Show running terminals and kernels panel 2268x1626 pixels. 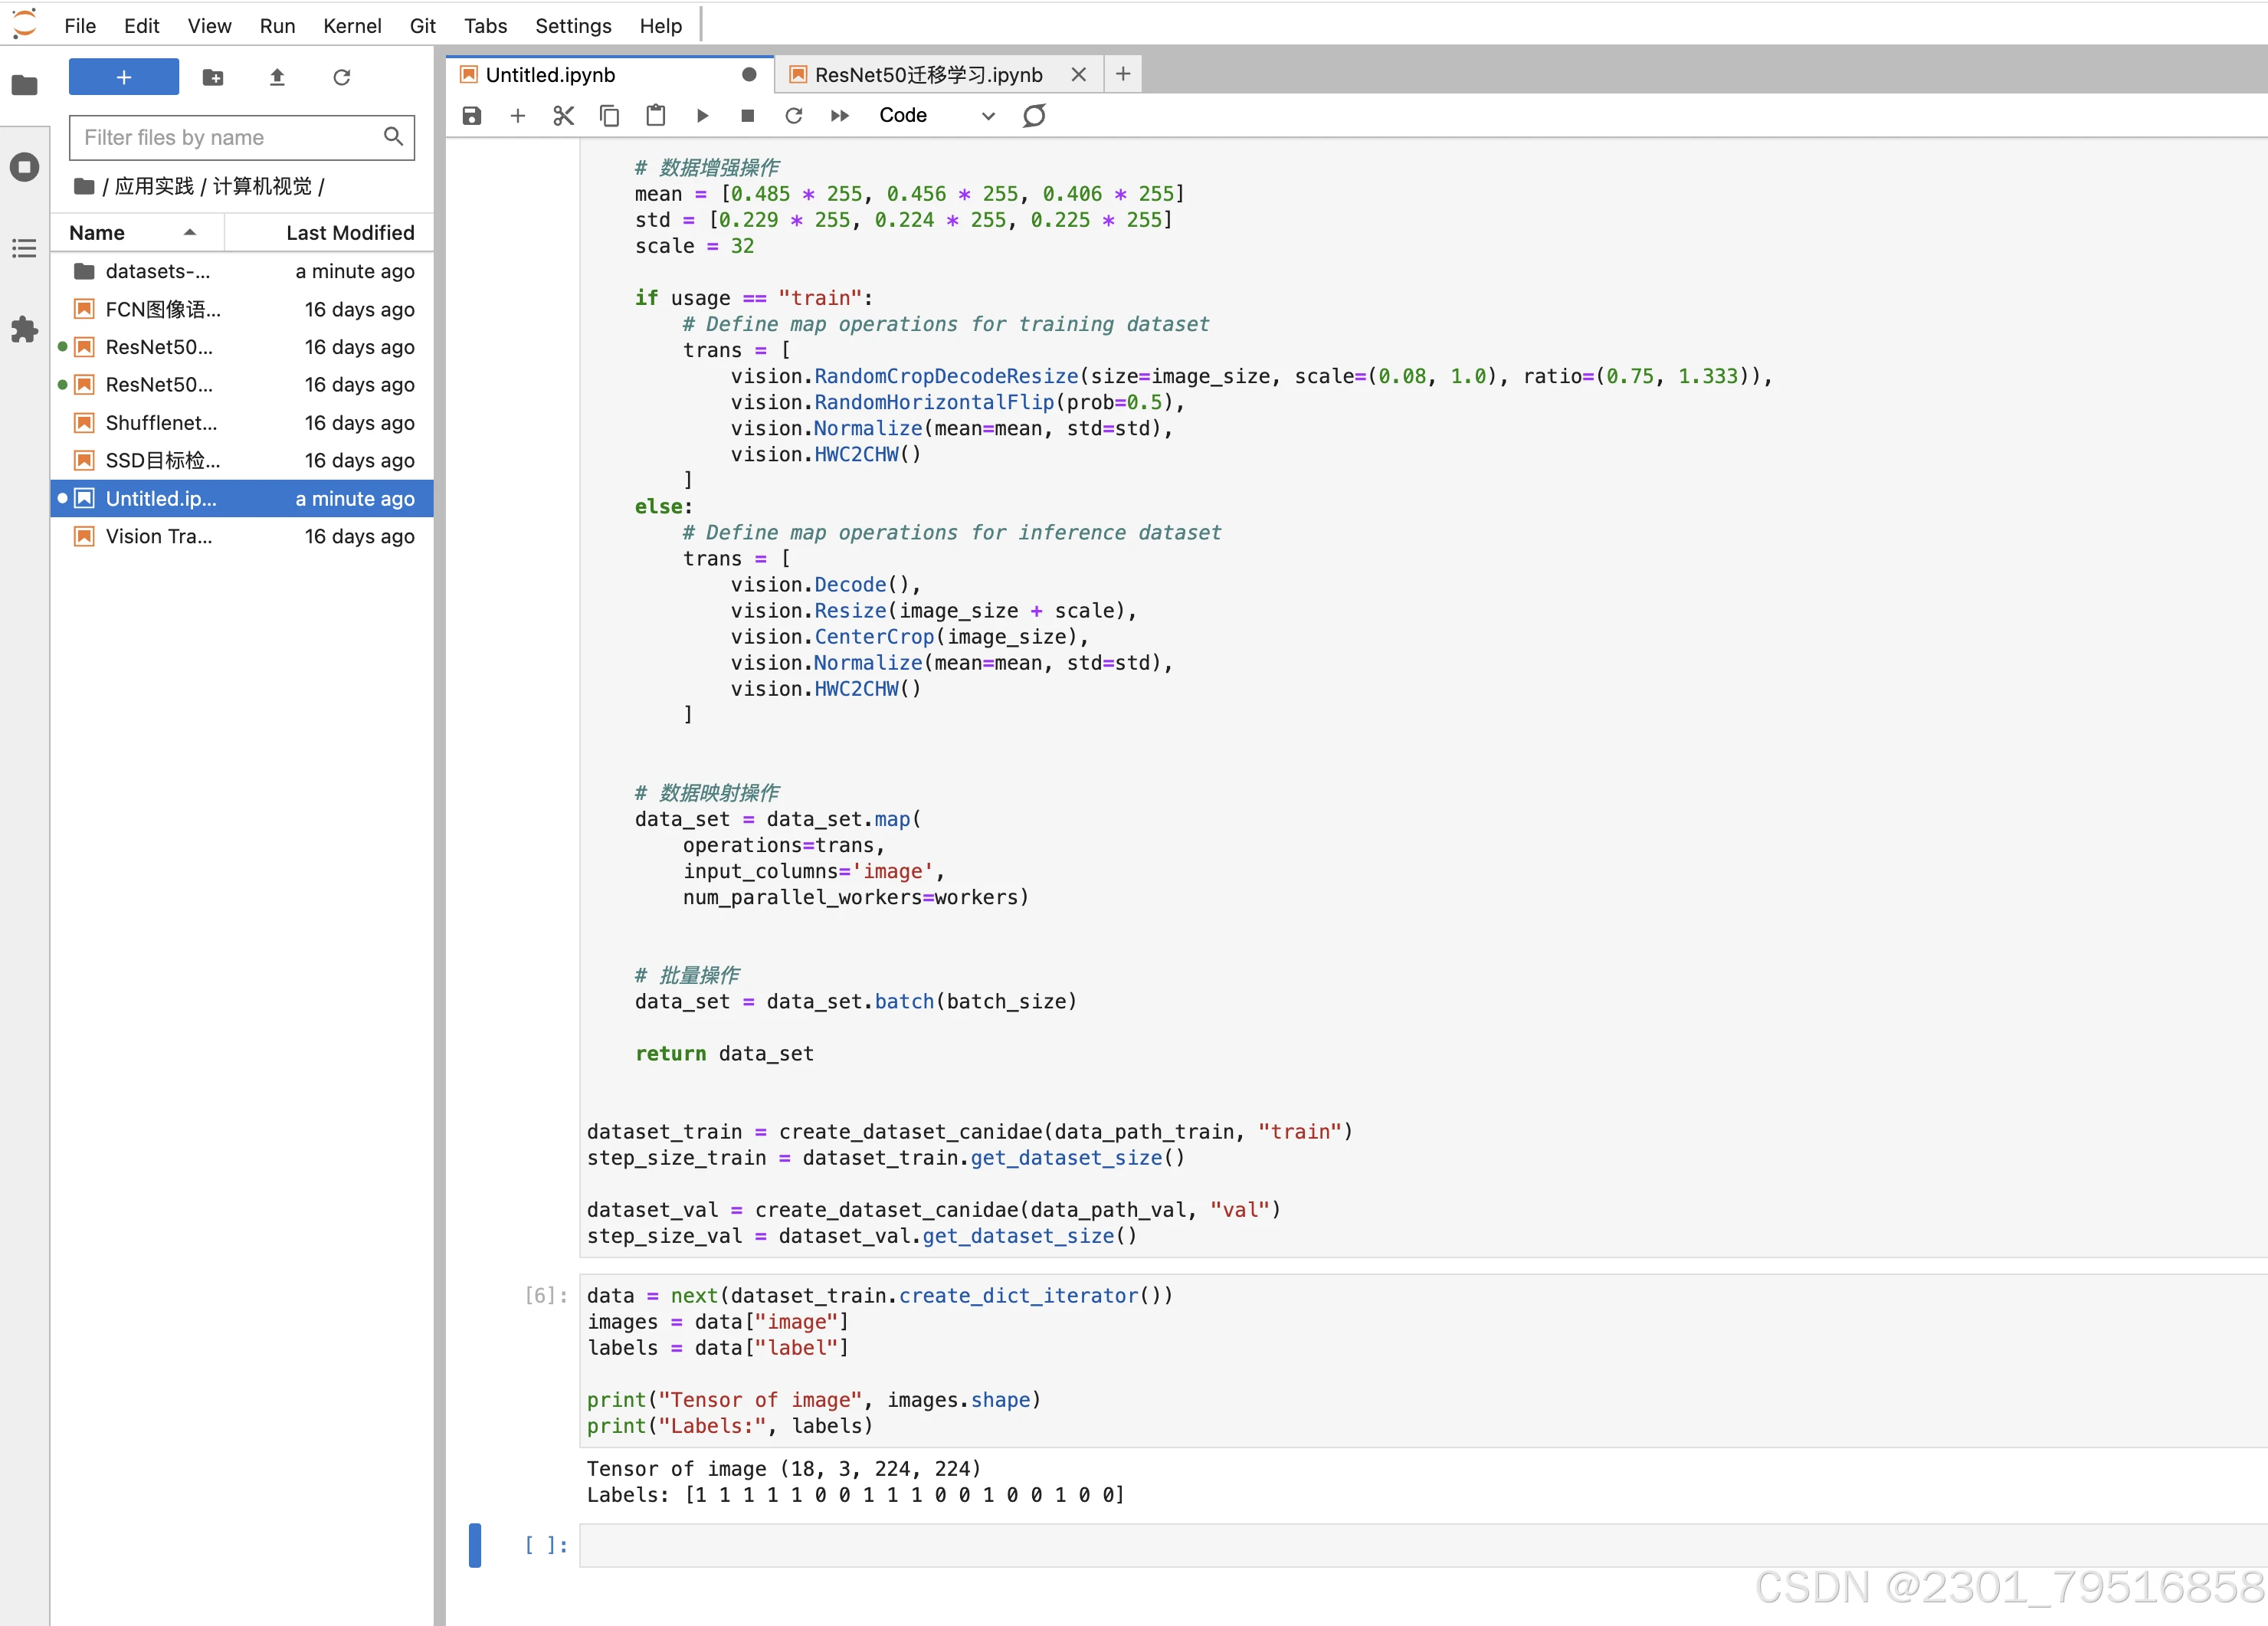coord(24,167)
